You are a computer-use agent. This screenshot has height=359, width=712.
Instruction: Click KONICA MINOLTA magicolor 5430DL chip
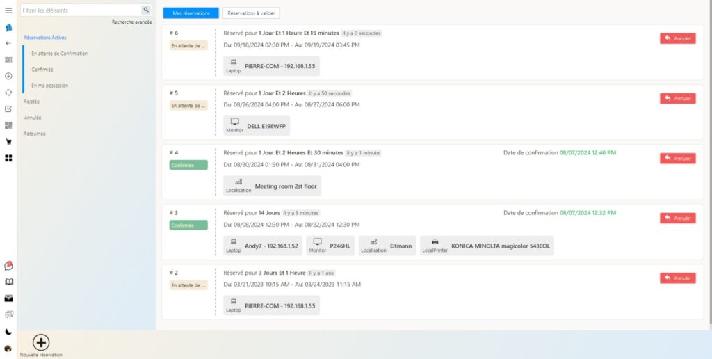(x=487, y=246)
